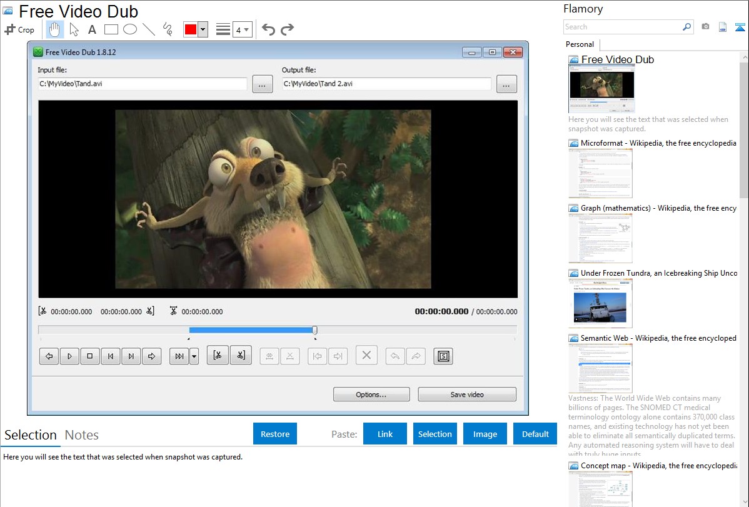Click the Paste Image button
Screen dimensions: 749x507
pyautogui.click(x=485, y=434)
